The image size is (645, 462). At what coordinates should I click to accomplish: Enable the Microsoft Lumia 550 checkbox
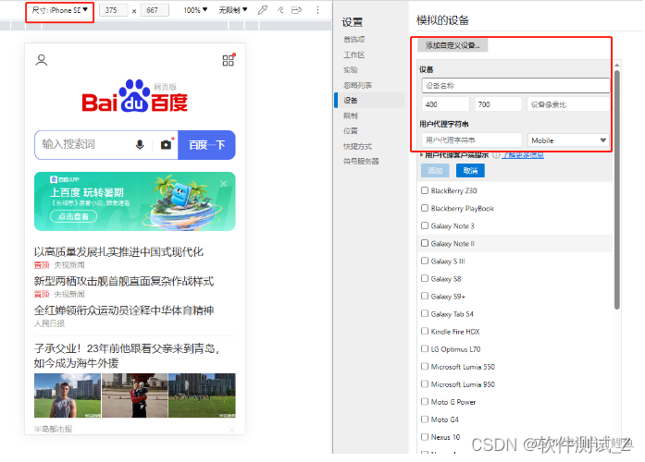(425, 366)
